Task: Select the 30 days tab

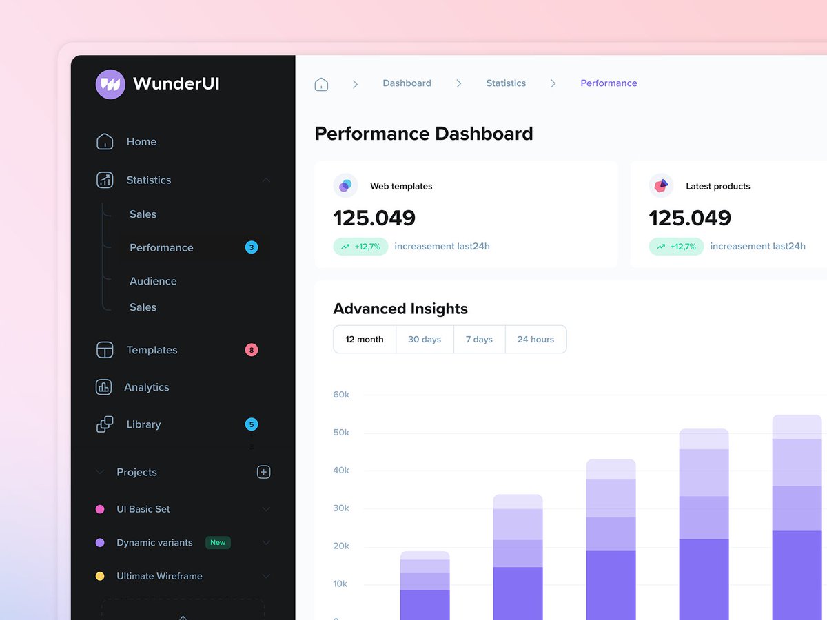Action: (x=425, y=340)
